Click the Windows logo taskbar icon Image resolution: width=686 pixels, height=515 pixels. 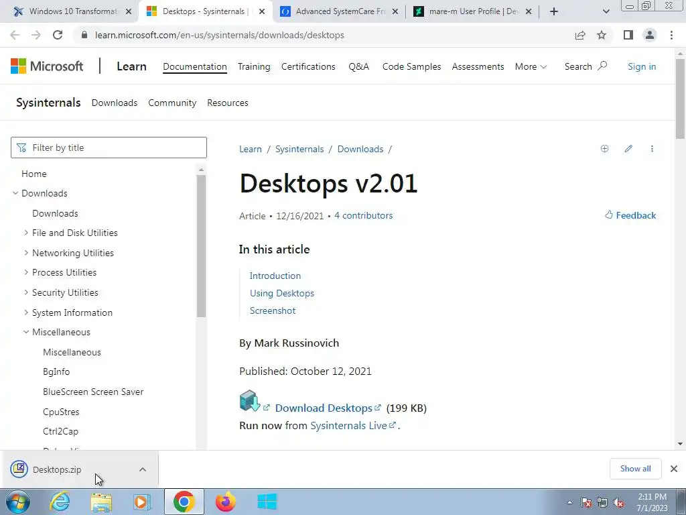(267, 502)
